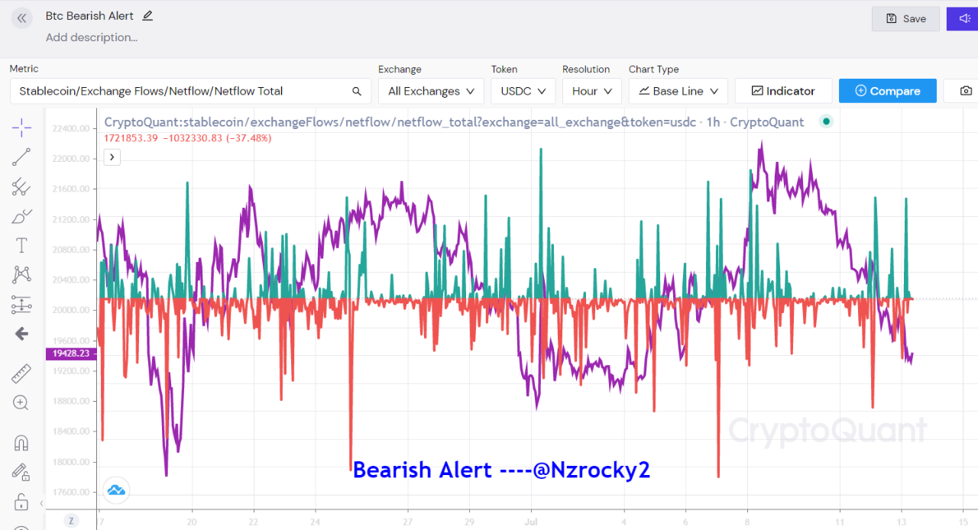The height and width of the screenshot is (530, 978).
Task: Open the Hour resolution dropdown
Action: (x=592, y=91)
